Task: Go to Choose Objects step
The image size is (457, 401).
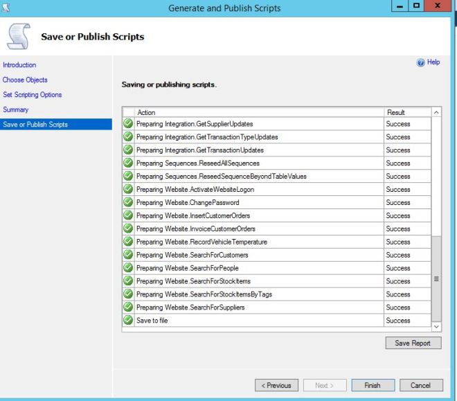Action: click(24, 80)
